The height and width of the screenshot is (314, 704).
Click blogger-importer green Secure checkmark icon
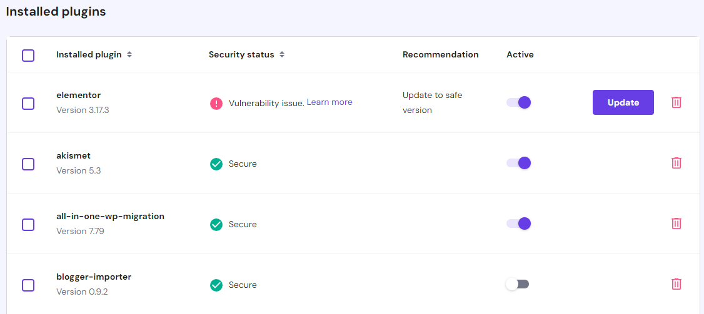(x=216, y=285)
